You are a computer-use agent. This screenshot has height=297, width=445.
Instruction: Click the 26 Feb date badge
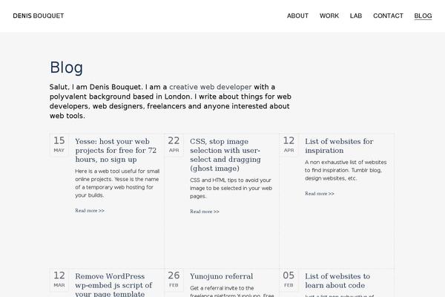coord(174,279)
